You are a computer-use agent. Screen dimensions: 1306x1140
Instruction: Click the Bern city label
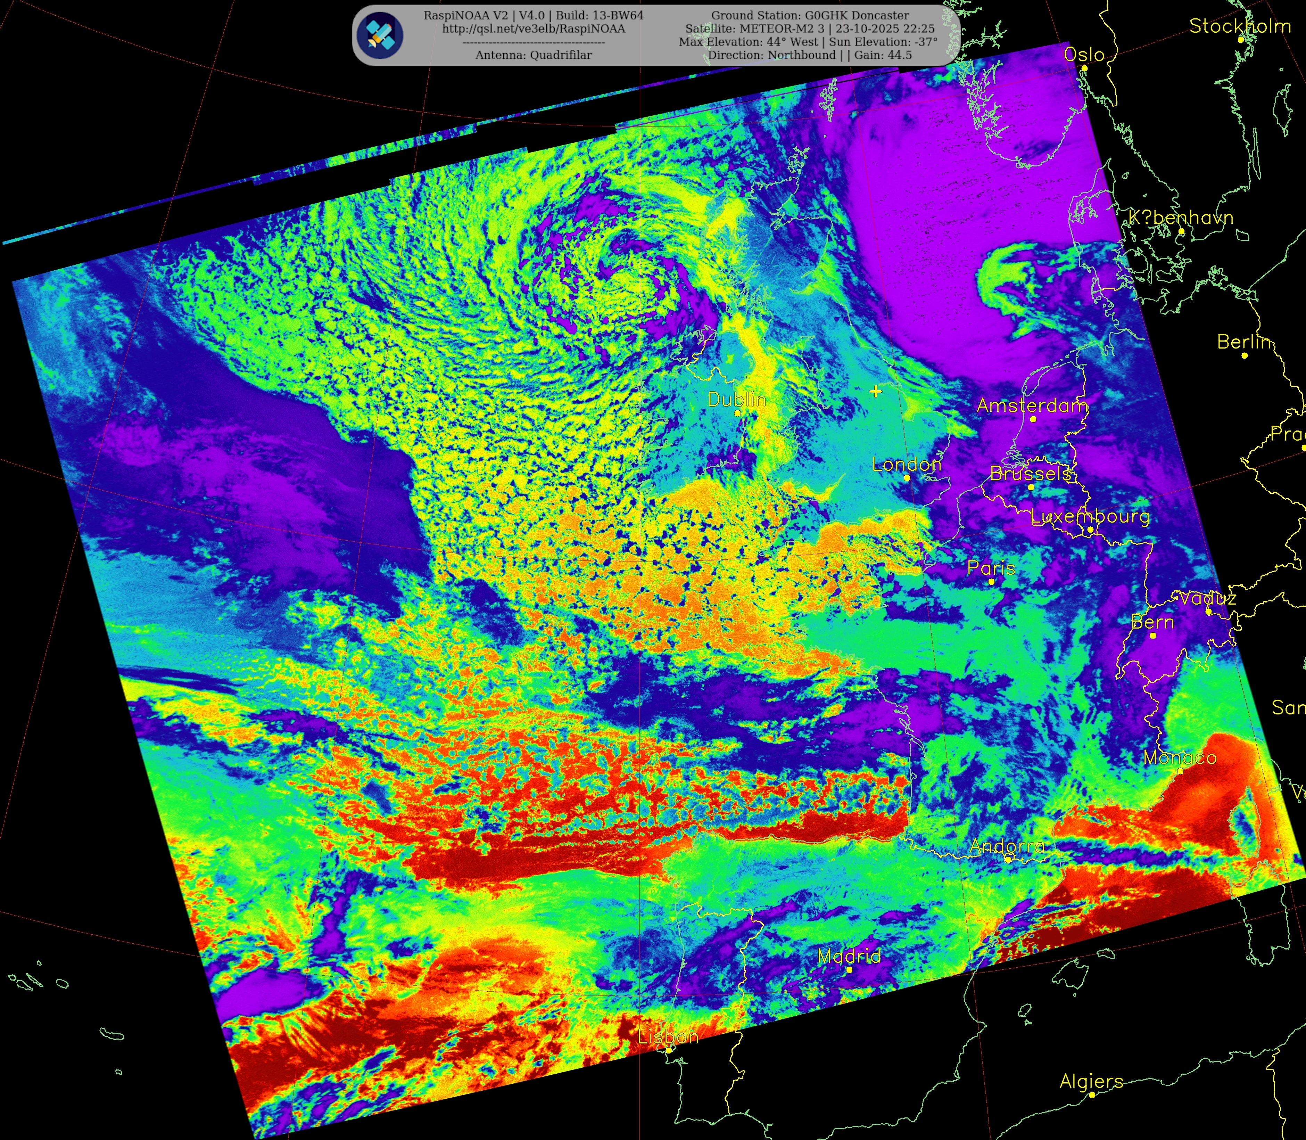click(1152, 622)
